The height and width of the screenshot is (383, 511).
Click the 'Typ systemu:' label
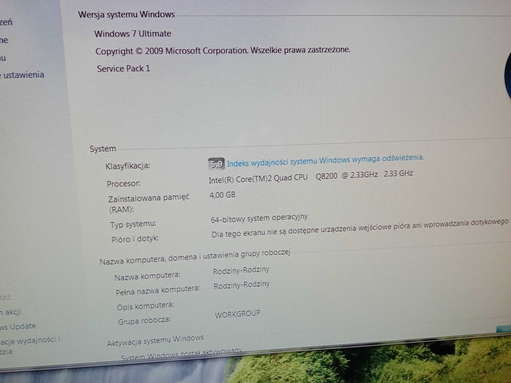click(x=133, y=224)
